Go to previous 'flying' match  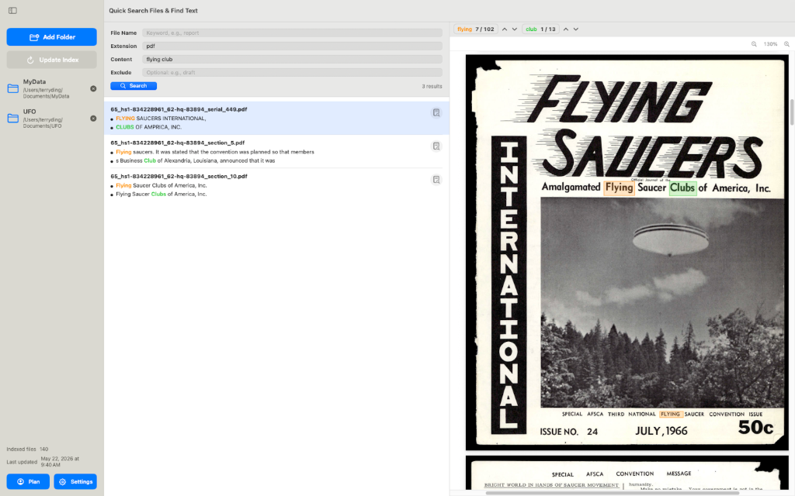point(505,29)
